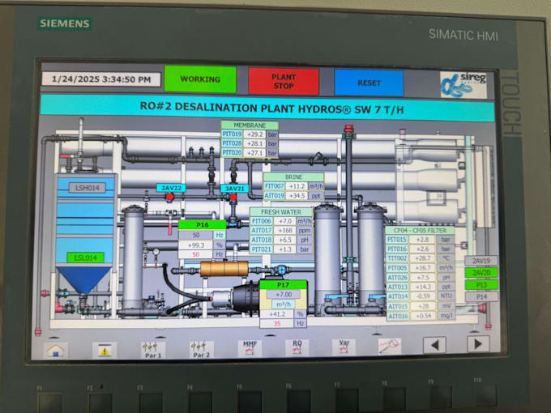The image size is (551, 413).
Task: Open the RO screen icon
Action: (x=297, y=347)
